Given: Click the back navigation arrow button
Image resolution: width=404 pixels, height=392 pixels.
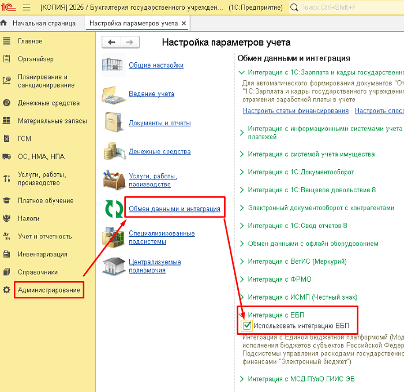Looking at the screenshot, I should 111,42.
